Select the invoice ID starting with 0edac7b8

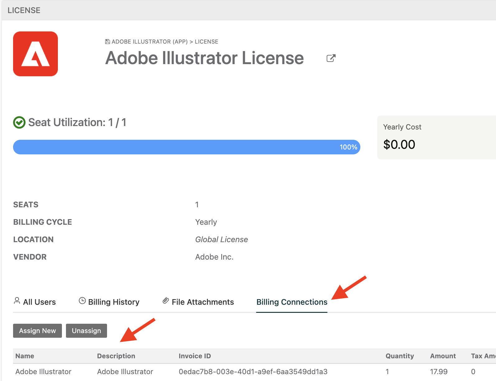click(x=253, y=372)
